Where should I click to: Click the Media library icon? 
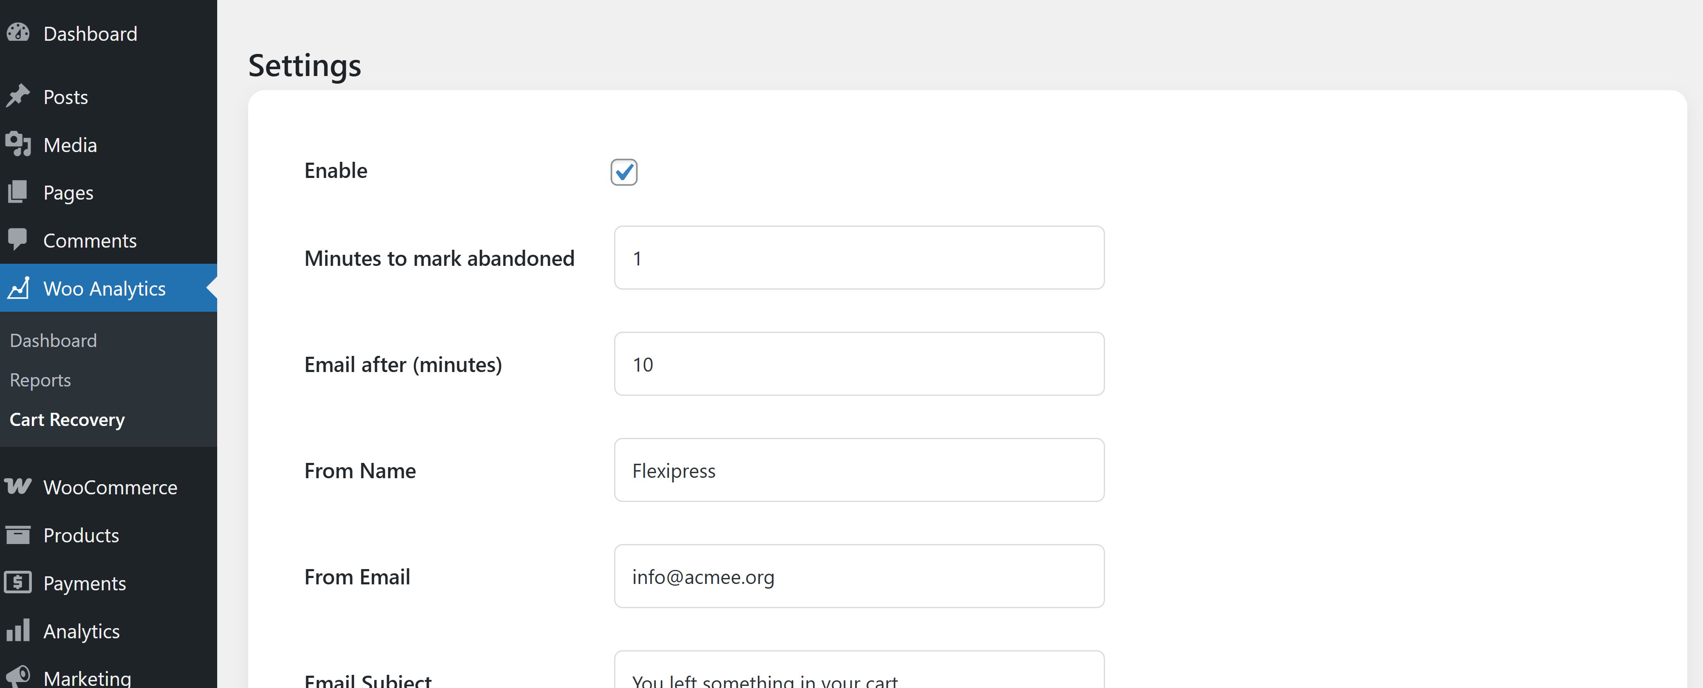pos(19,144)
